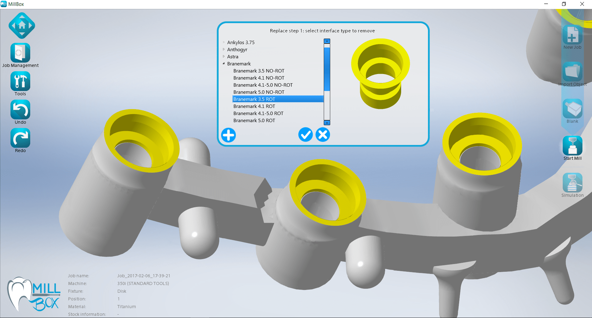The image size is (592, 318).
Task: Collapse the Branemark group
Action: click(224, 64)
